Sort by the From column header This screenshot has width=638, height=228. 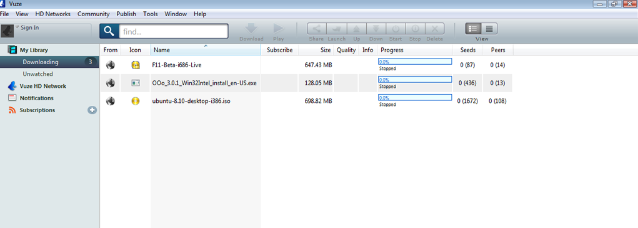pos(110,50)
